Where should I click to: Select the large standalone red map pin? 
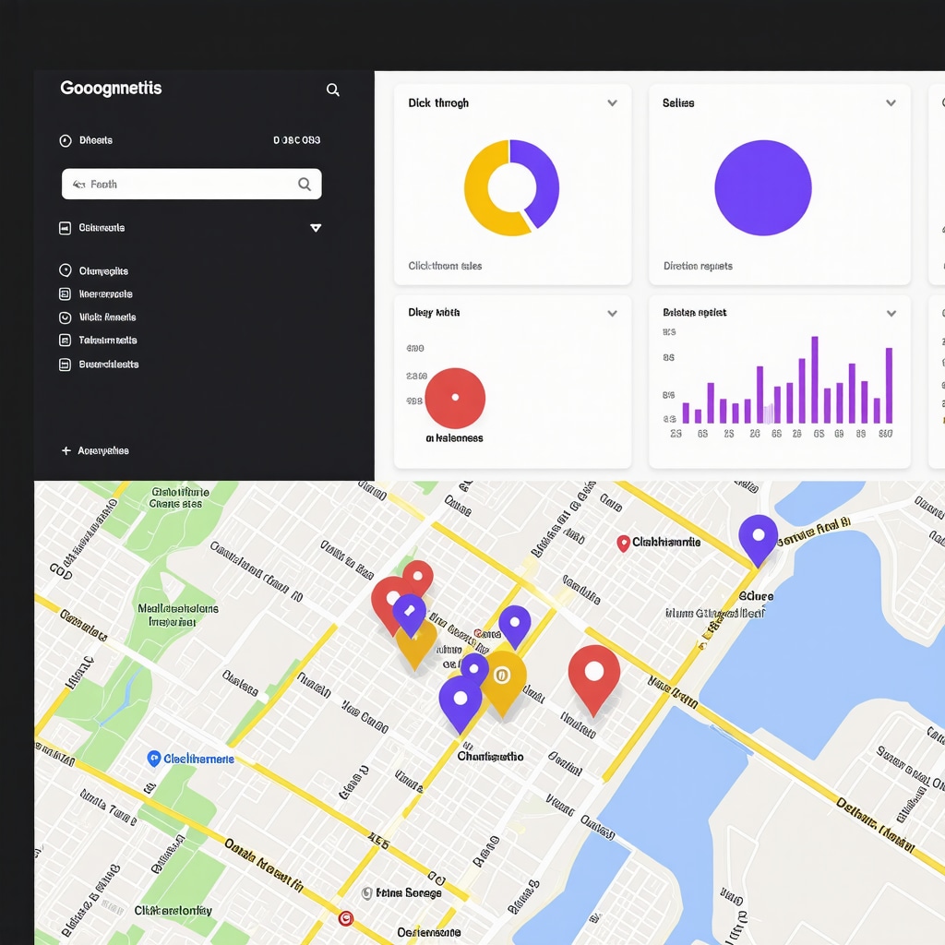pos(594,679)
